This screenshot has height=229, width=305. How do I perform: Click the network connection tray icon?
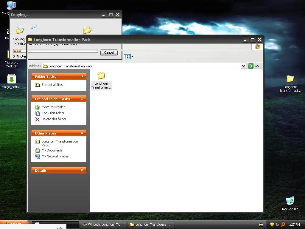click(x=277, y=225)
